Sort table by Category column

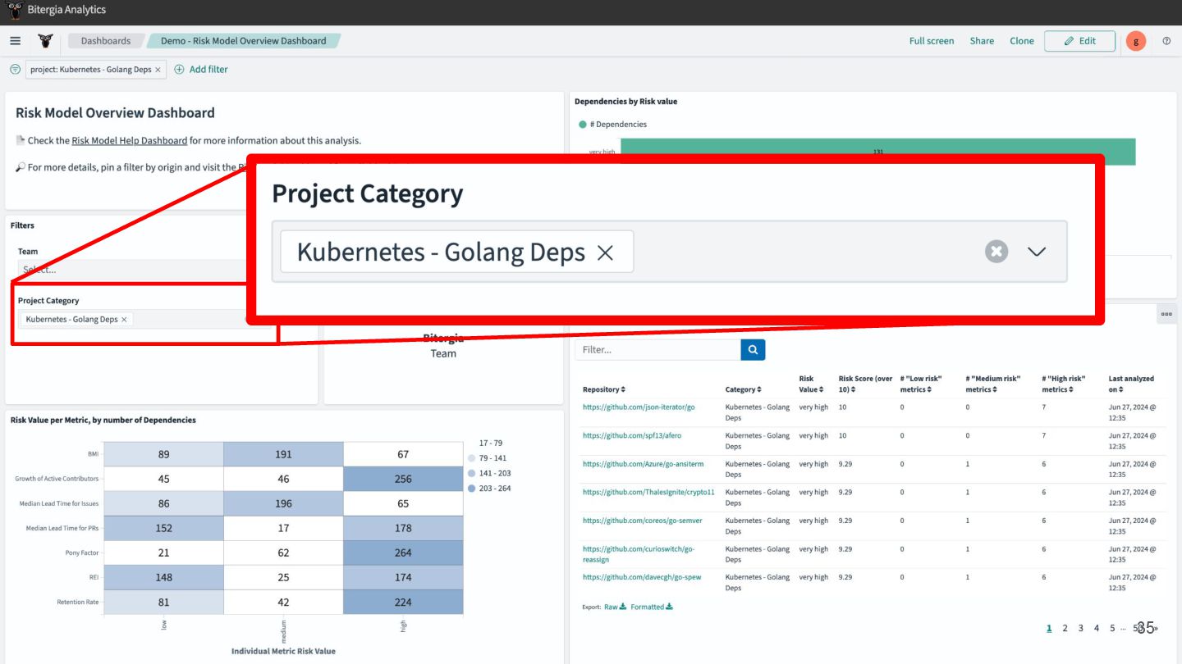pyautogui.click(x=743, y=389)
